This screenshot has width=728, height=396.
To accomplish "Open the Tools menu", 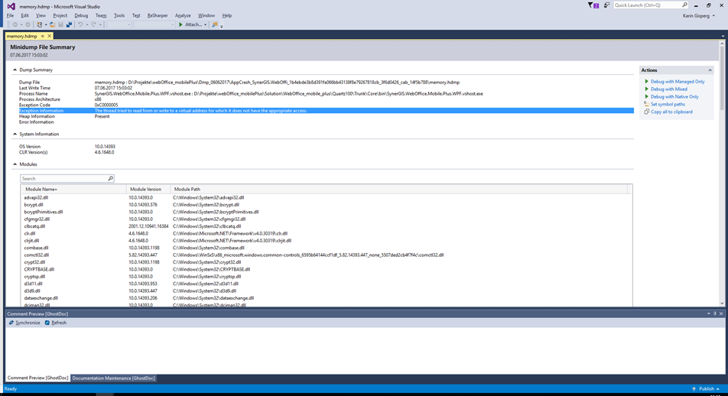I will pyautogui.click(x=119, y=15).
